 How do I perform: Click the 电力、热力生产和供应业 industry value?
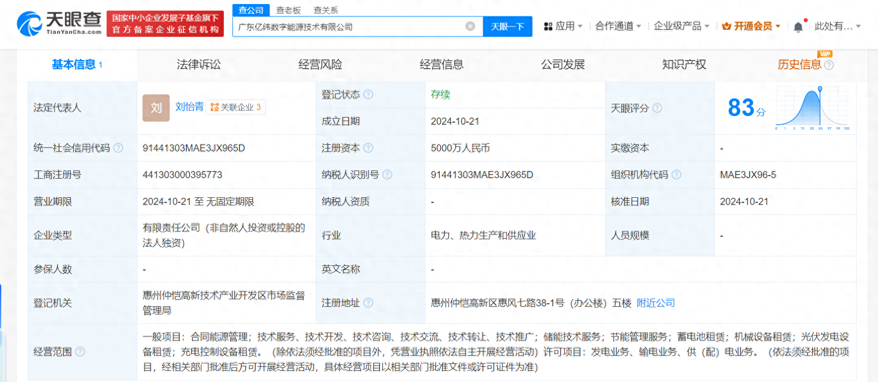tap(483, 235)
